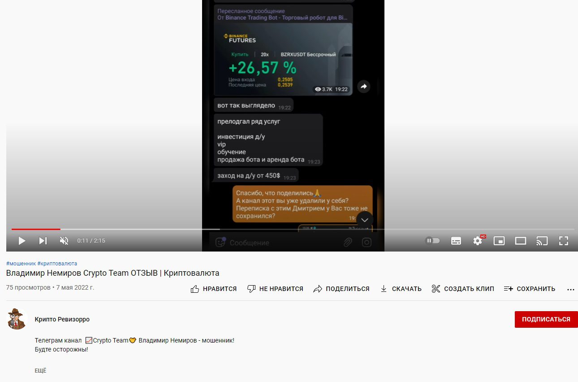Unmute the video with the speaker icon
The image size is (578, 382).
[x=64, y=241]
